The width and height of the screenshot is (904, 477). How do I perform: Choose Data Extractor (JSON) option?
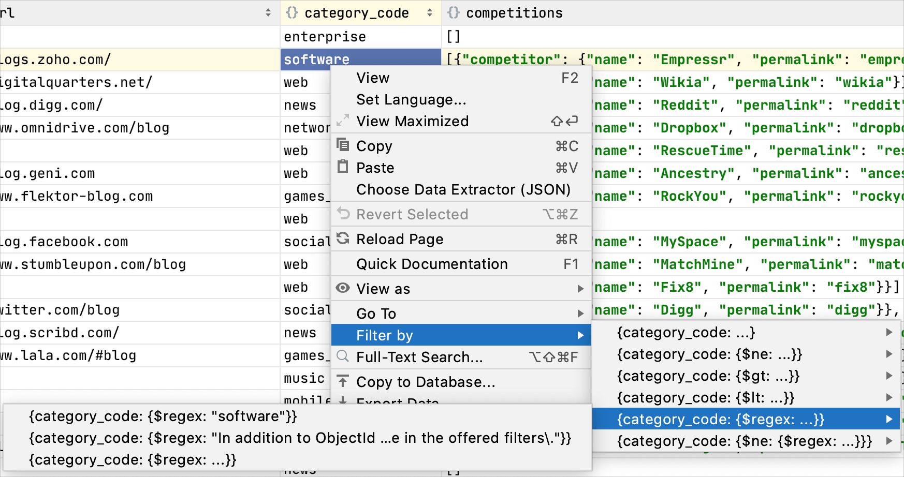463,189
